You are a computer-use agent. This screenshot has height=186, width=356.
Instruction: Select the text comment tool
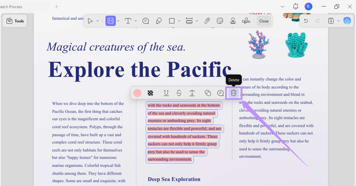128,21
